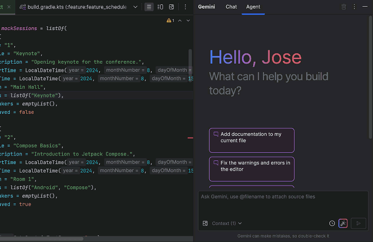373x242 pixels.
Task: Click the "Opening keynote for the conference." string
Action: [x=86, y=62]
